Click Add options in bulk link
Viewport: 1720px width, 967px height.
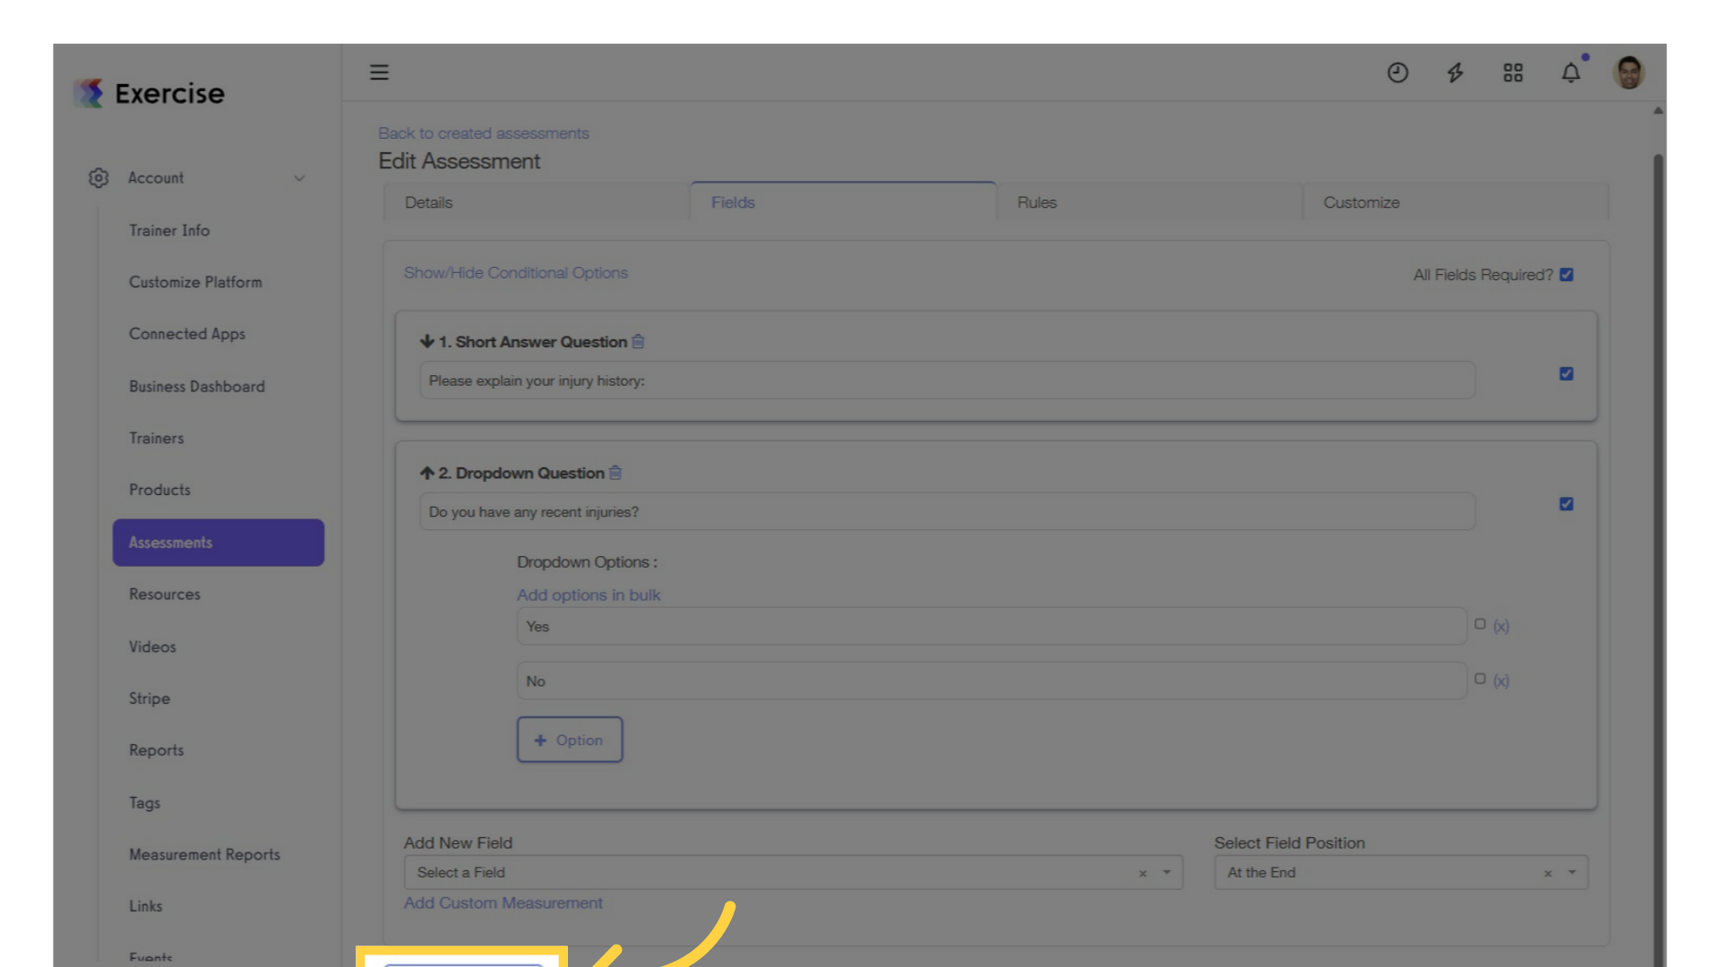pos(589,595)
